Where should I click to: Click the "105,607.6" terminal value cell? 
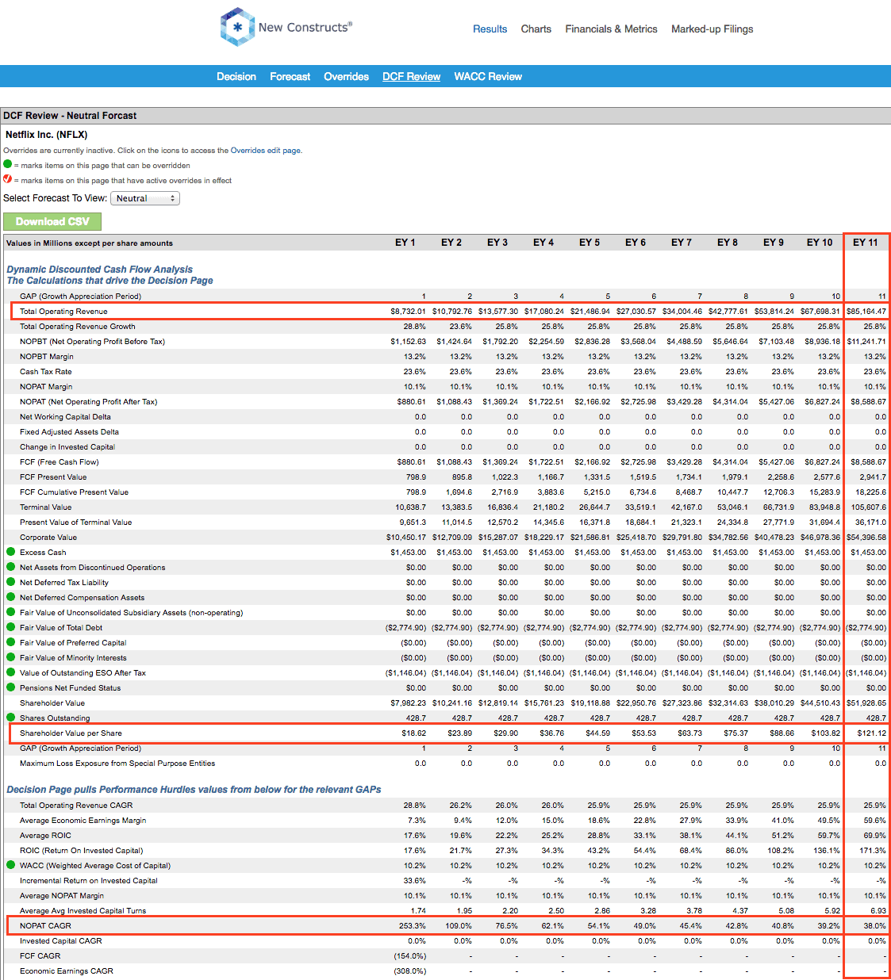point(869,507)
